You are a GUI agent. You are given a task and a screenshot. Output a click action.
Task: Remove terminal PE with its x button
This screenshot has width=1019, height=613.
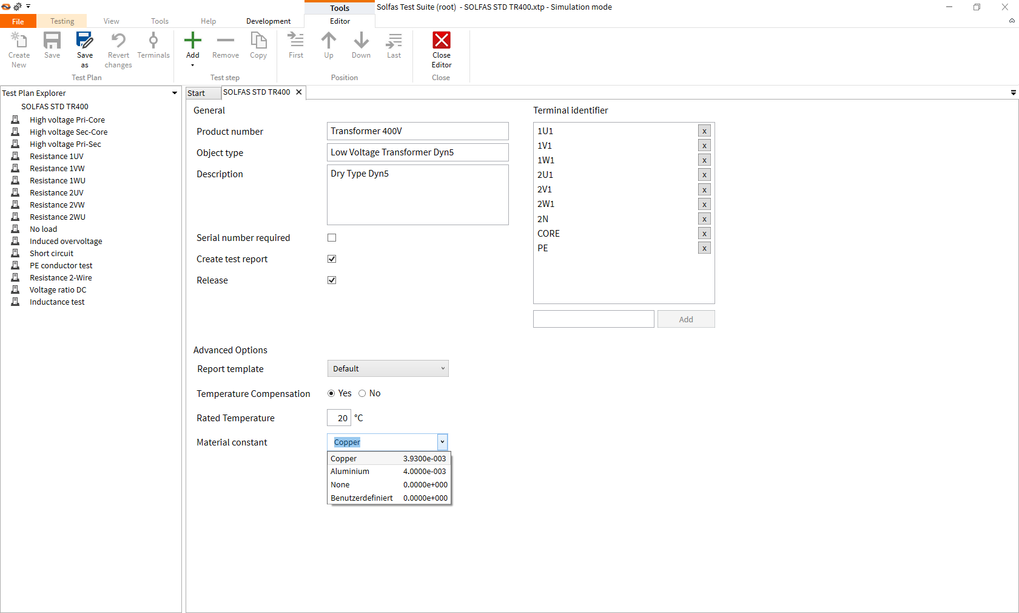(x=704, y=248)
